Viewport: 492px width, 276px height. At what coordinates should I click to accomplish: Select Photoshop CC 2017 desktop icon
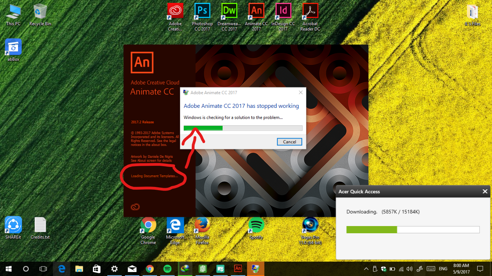(x=202, y=17)
